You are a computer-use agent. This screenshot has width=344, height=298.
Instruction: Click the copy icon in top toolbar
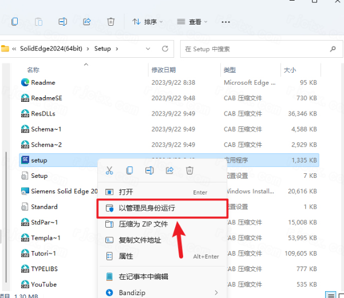tap(15, 22)
